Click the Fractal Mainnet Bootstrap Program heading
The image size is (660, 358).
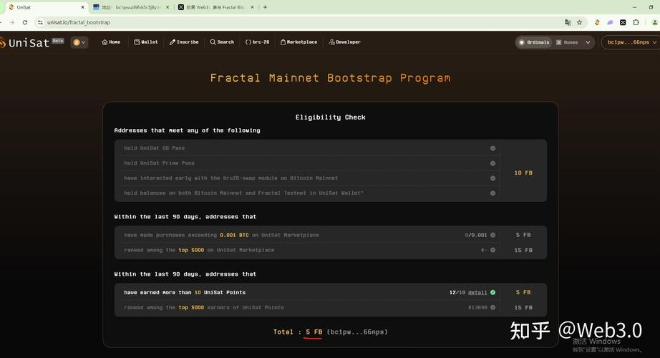pos(330,78)
